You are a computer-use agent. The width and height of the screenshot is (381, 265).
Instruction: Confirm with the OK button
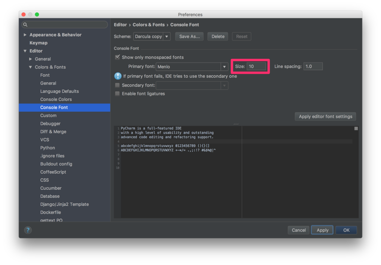pyautogui.click(x=346, y=230)
